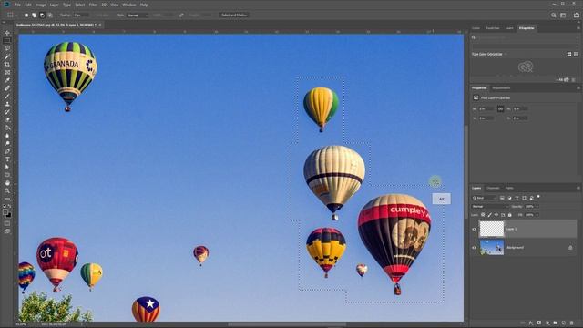Toggle type layer filter in Layers panel
This screenshot has width=583, height=328.
[x=517, y=198]
